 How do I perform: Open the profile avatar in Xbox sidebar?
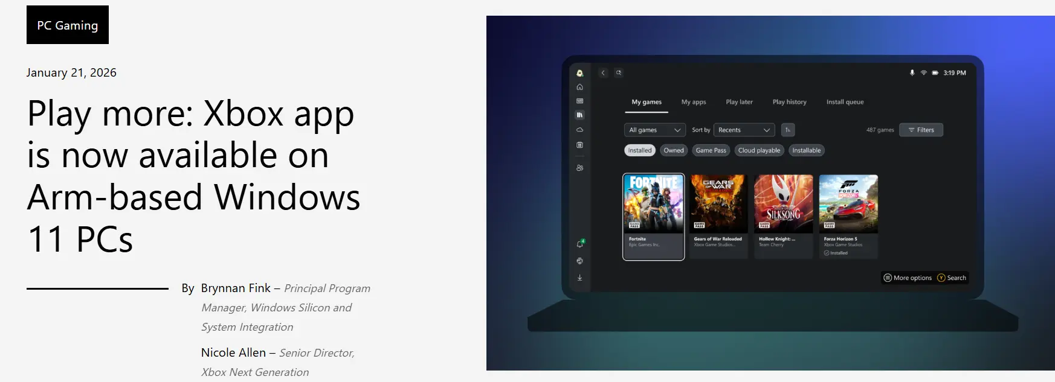579,73
